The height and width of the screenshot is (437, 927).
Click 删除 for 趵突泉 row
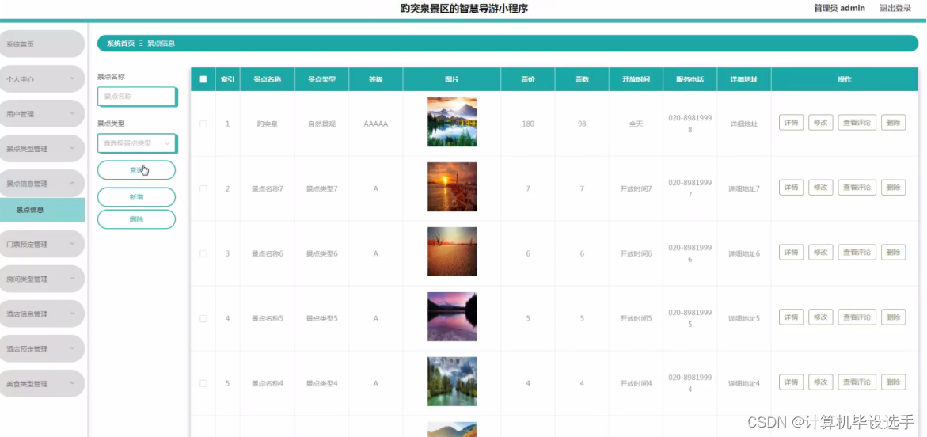coord(893,123)
